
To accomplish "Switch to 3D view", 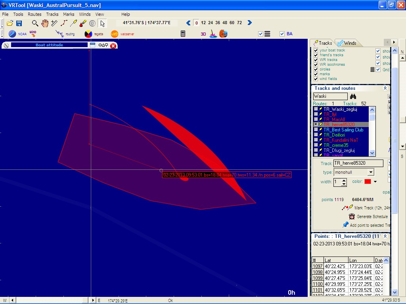I will 203,34.
